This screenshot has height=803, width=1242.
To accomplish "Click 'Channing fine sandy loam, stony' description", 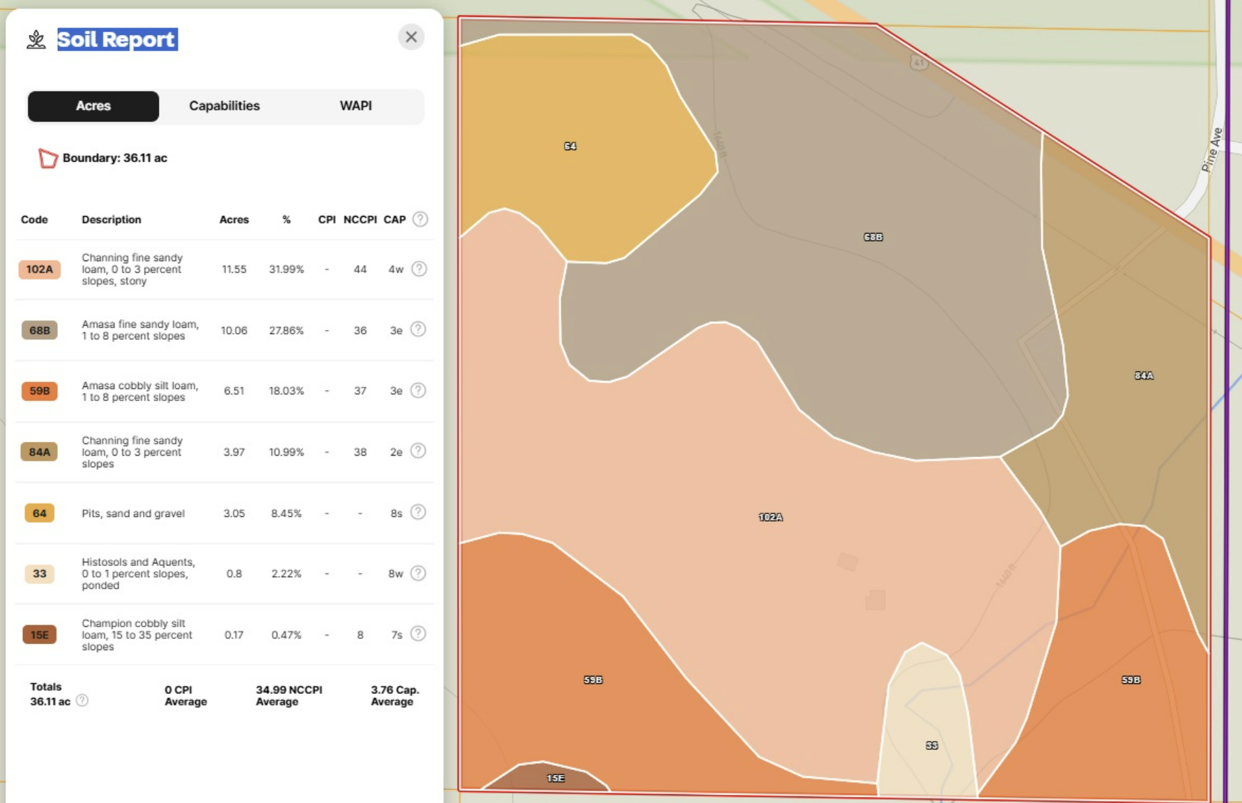I will coord(132,269).
